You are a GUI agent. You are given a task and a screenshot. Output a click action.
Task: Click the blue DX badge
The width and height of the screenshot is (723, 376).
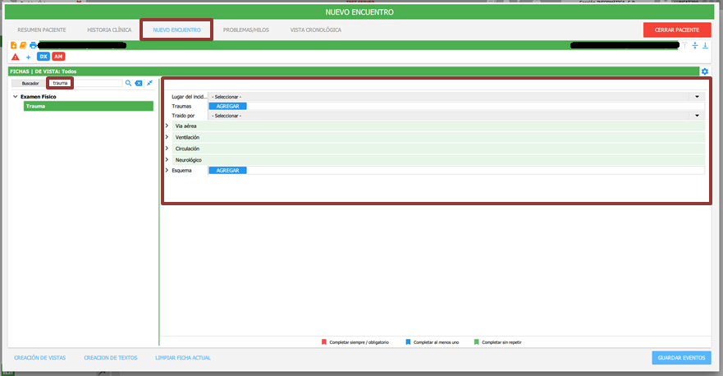coord(43,57)
